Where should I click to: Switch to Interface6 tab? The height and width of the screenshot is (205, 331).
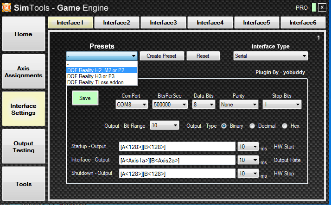tap(303, 23)
